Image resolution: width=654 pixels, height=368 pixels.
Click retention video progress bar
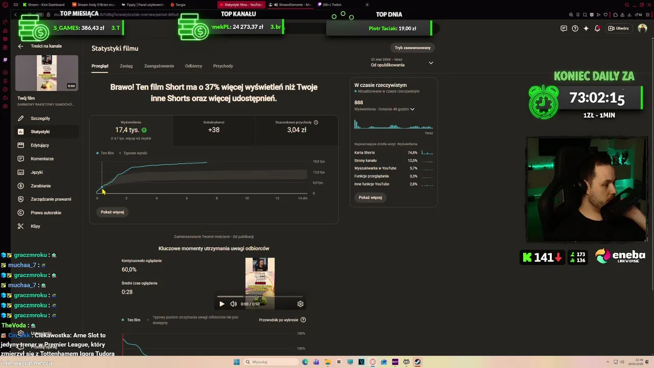coord(260,296)
